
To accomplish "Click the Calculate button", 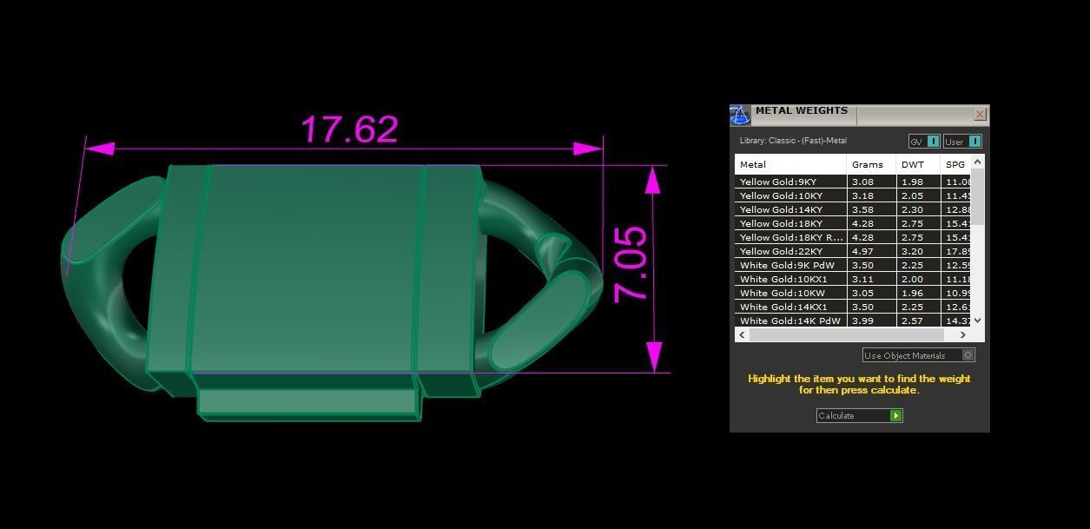I will (859, 415).
